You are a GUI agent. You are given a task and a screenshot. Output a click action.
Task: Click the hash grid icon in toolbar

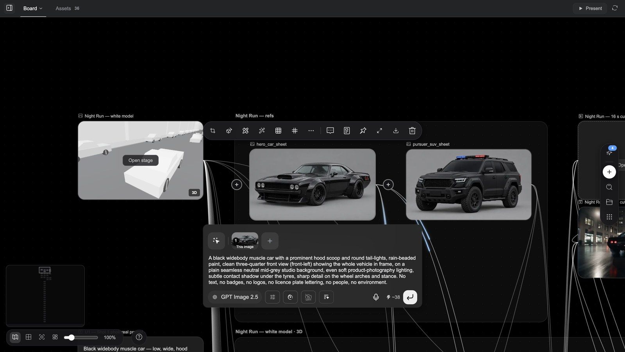point(295,131)
